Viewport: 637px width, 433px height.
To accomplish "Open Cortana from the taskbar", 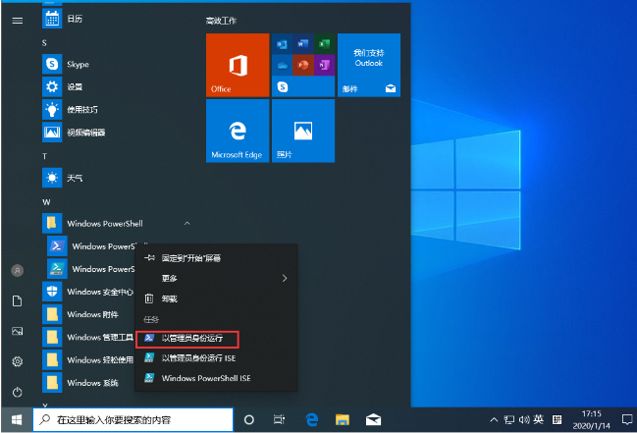I will 249,419.
